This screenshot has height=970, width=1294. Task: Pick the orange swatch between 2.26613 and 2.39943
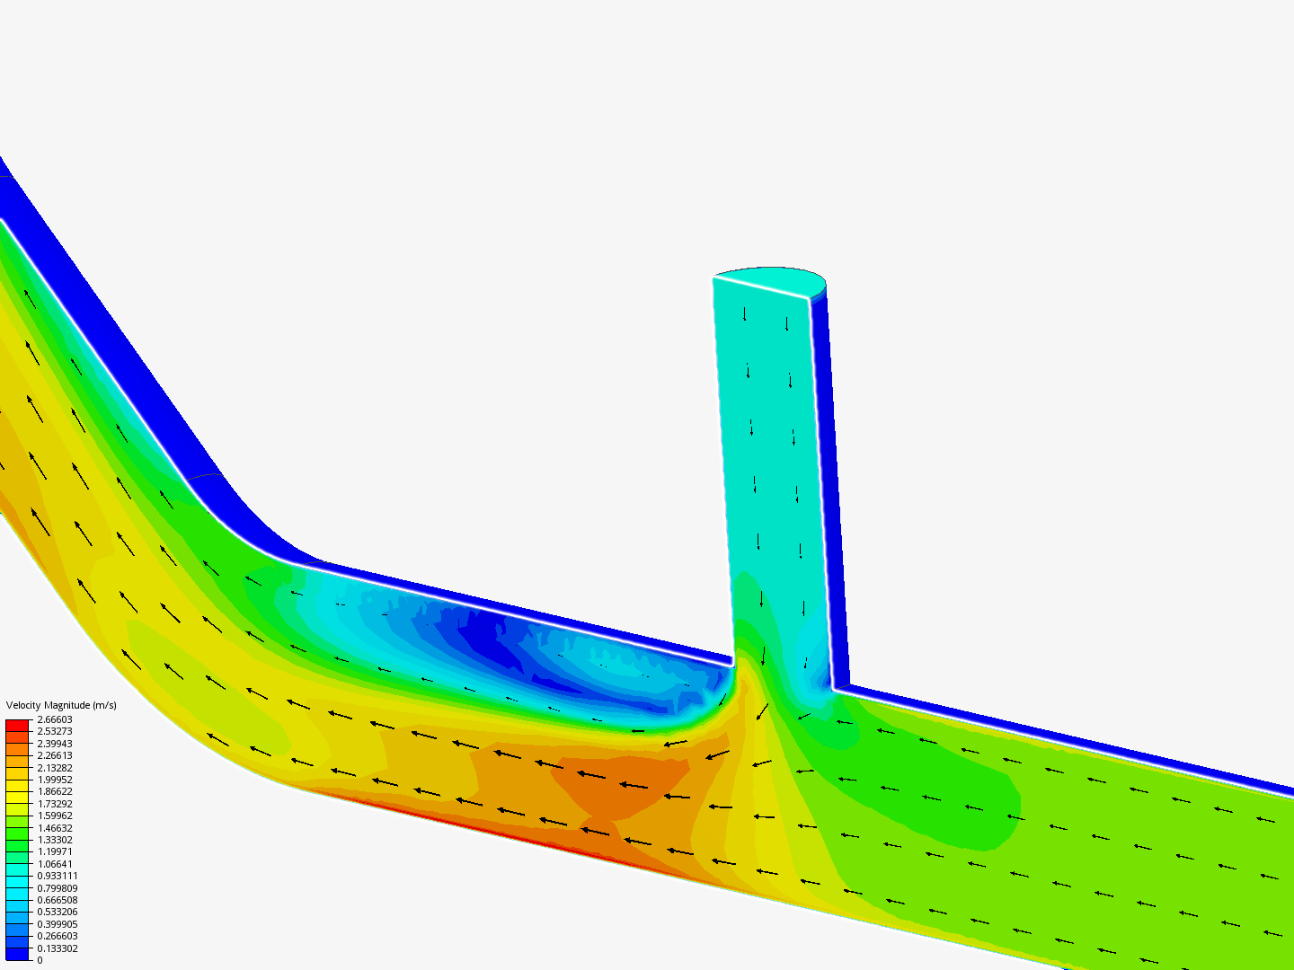pos(17,750)
